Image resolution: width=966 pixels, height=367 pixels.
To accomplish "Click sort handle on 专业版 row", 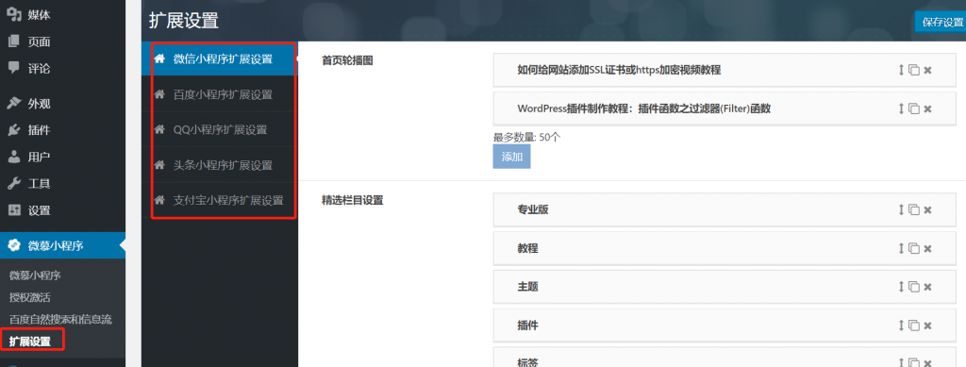I will point(901,210).
